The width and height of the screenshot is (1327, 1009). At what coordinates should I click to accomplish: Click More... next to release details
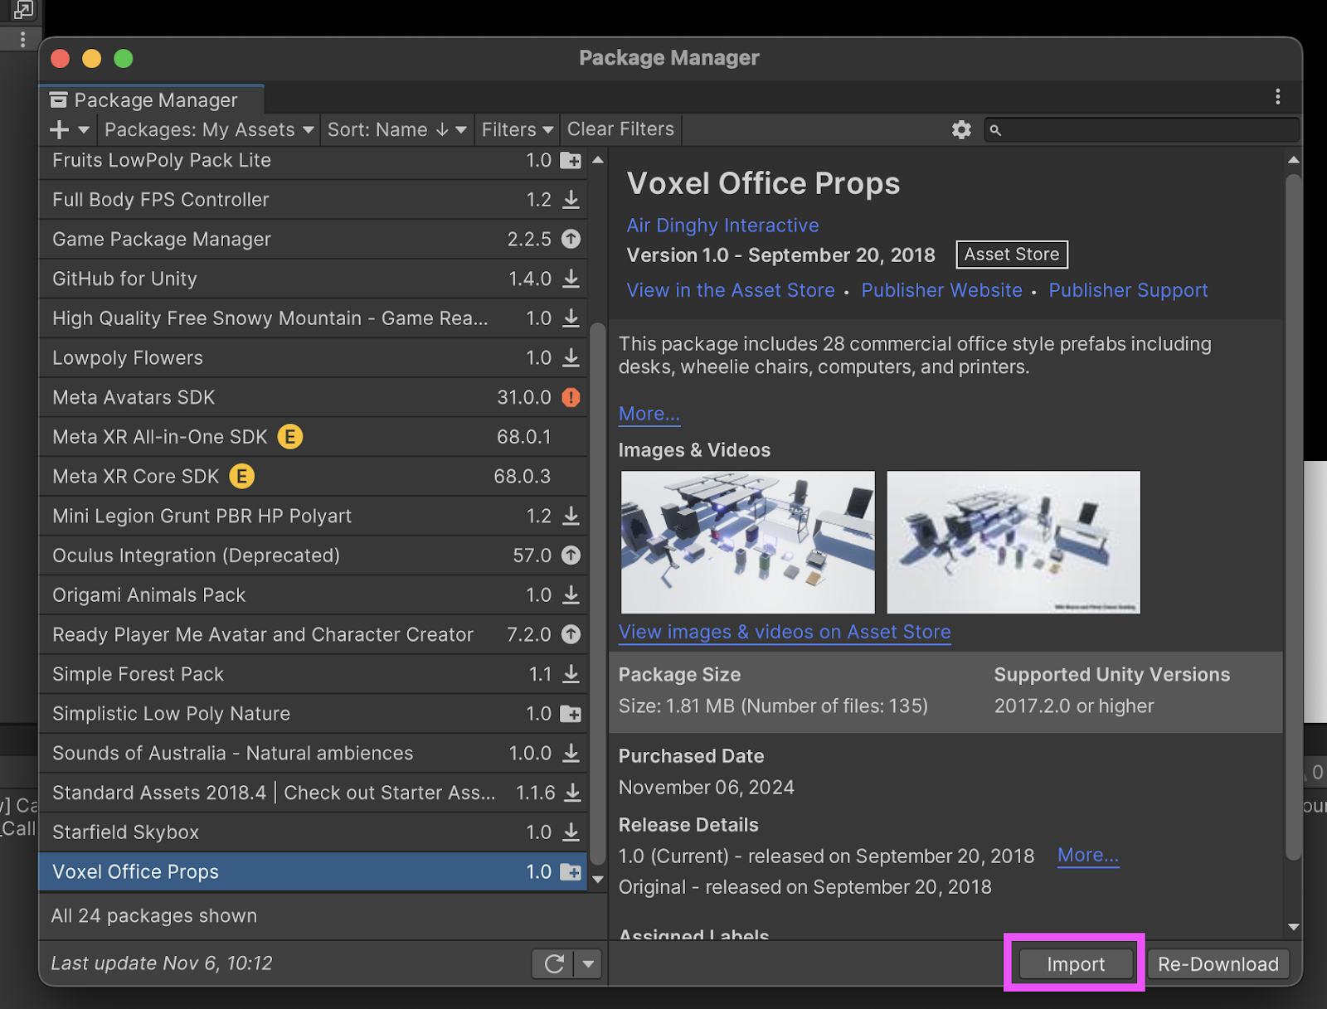[x=1088, y=855]
